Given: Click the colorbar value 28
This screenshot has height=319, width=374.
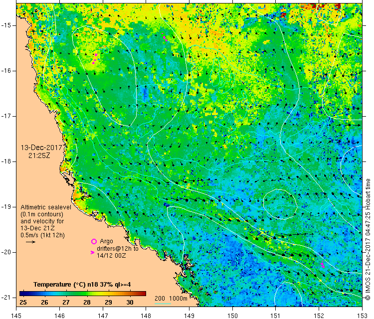Looking at the screenshot, I should [87, 303].
